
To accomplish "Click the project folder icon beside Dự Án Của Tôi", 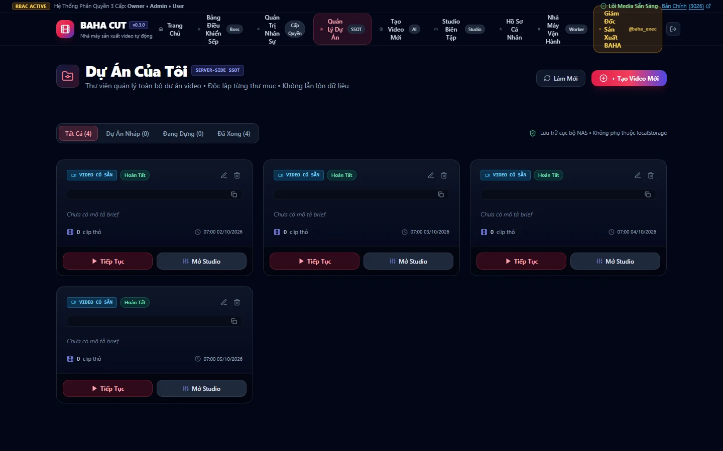I will click(x=68, y=76).
